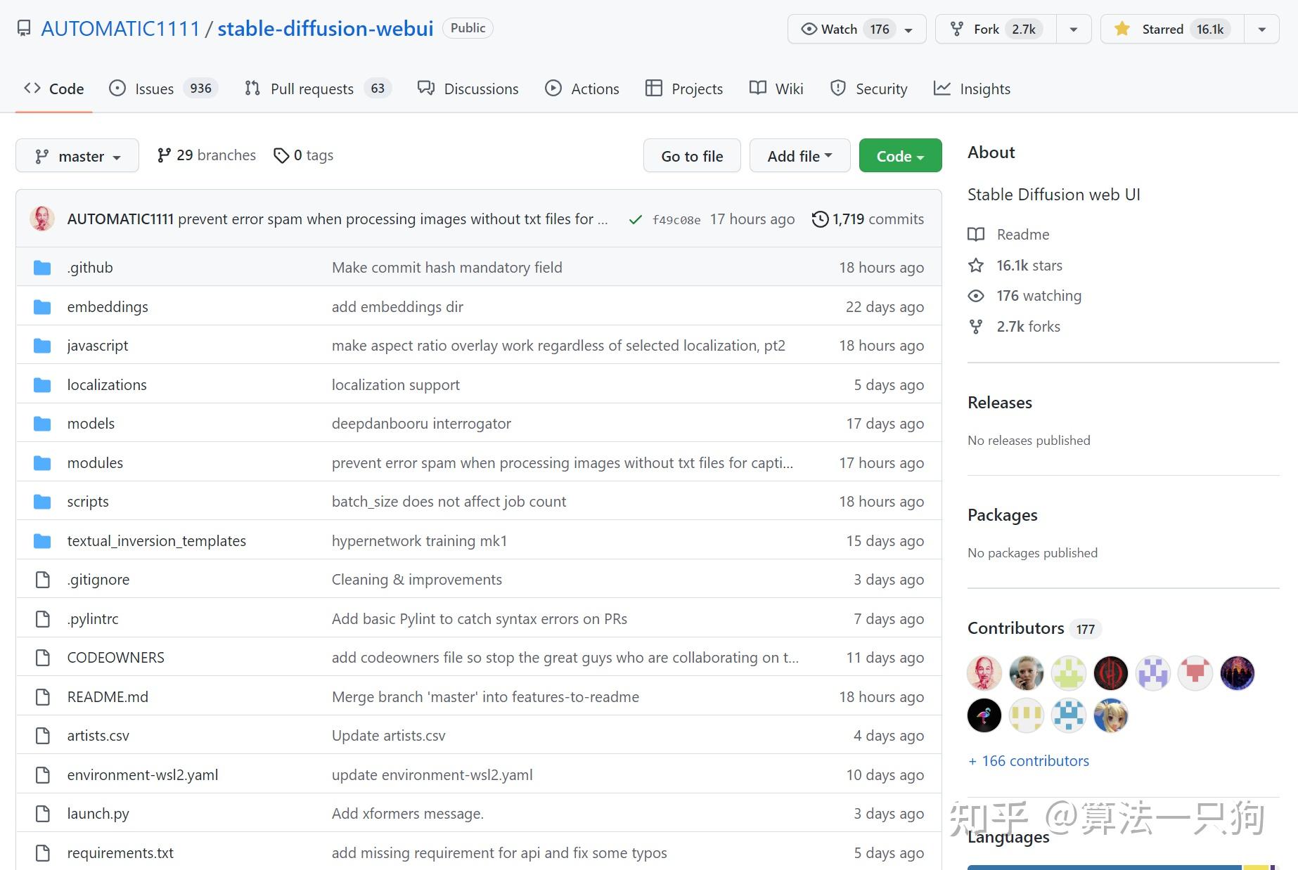Open the Security tab
1298x870 pixels.
868,89
